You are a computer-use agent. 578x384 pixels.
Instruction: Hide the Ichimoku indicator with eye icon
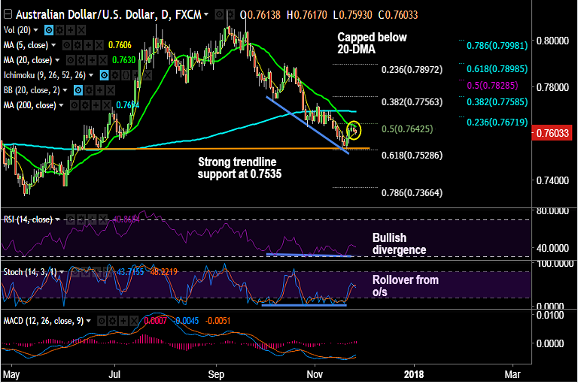click(x=105, y=75)
